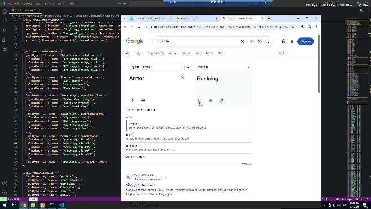This screenshot has height=209, width=371.
Task: Open VS Code File menu
Action: (x=10, y=3)
